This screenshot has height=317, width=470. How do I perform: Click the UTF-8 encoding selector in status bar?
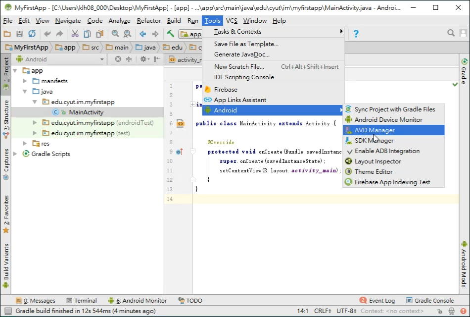[x=346, y=311]
